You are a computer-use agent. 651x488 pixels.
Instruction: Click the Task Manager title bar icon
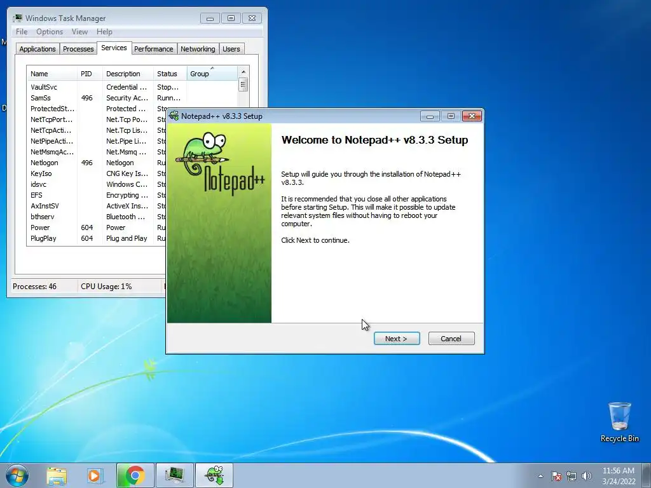[x=17, y=18]
